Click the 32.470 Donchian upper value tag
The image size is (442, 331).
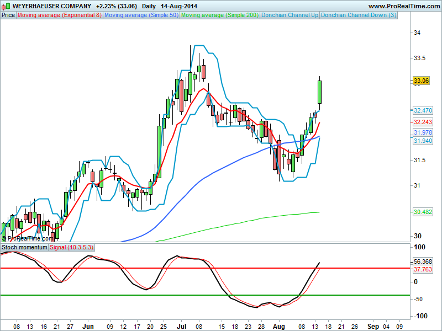pos(423,110)
